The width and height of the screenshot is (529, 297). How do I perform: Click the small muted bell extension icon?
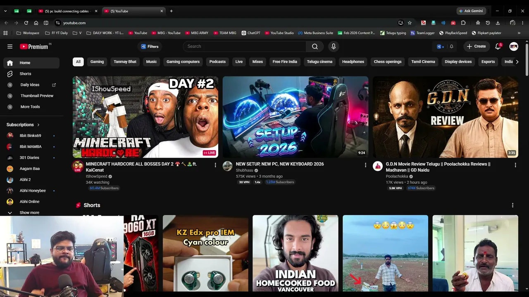pyautogui.click(x=451, y=47)
